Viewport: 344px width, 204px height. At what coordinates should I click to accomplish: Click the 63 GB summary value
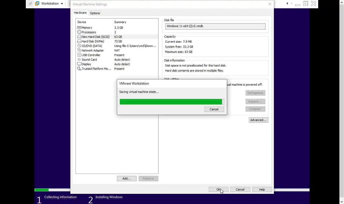(118, 37)
